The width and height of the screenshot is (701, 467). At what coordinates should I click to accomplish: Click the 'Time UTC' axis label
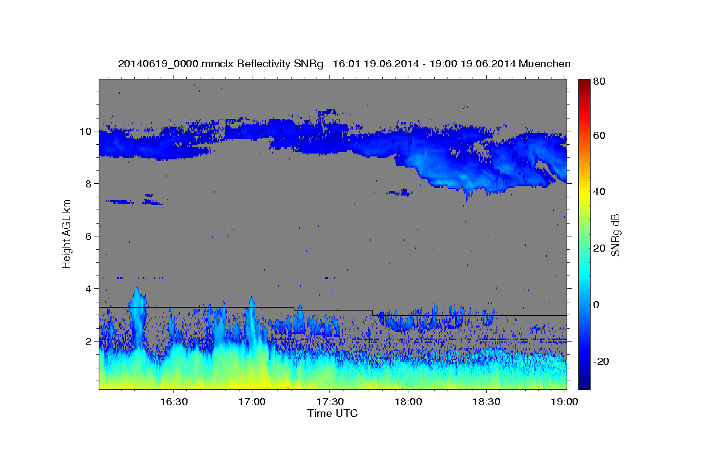click(x=332, y=413)
